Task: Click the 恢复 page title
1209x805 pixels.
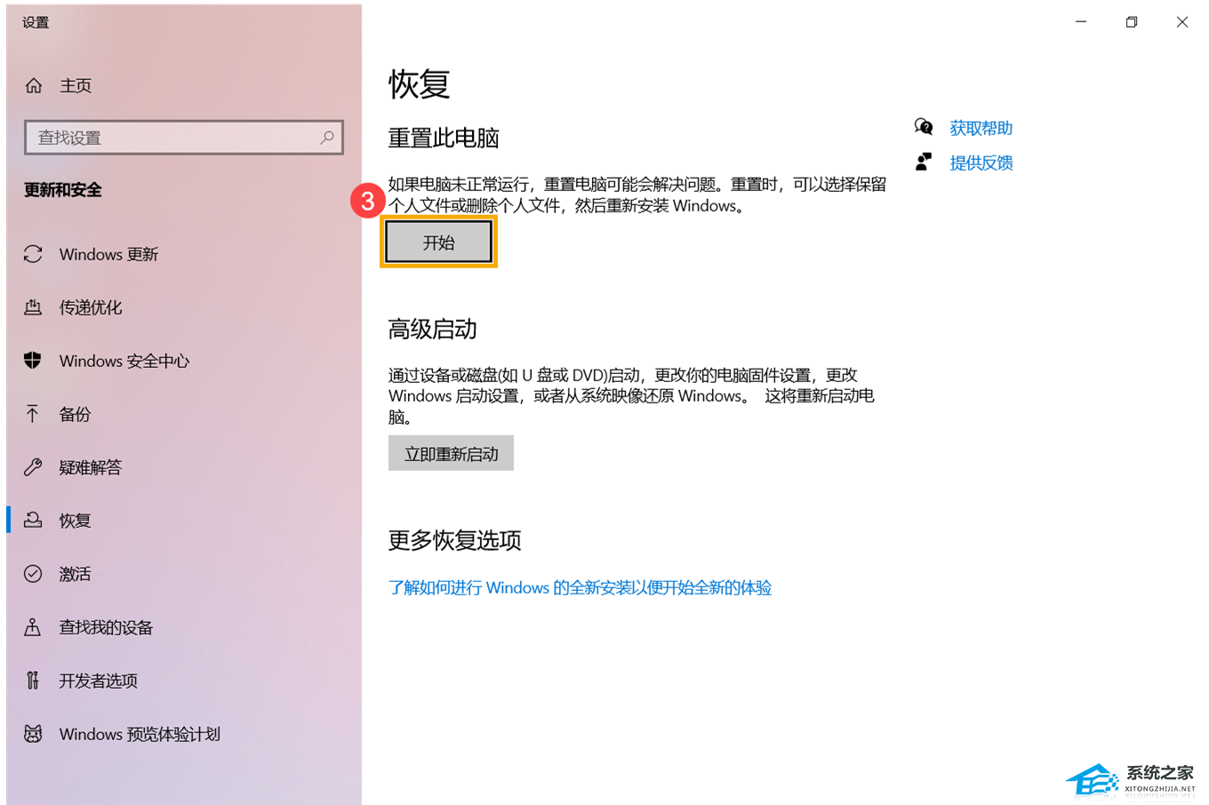Action: coord(419,84)
